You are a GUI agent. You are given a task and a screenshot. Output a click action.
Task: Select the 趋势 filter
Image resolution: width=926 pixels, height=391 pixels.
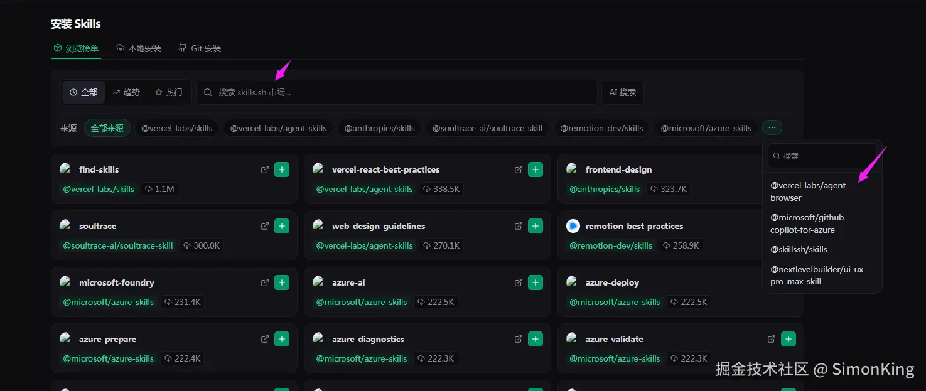click(x=126, y=92)
